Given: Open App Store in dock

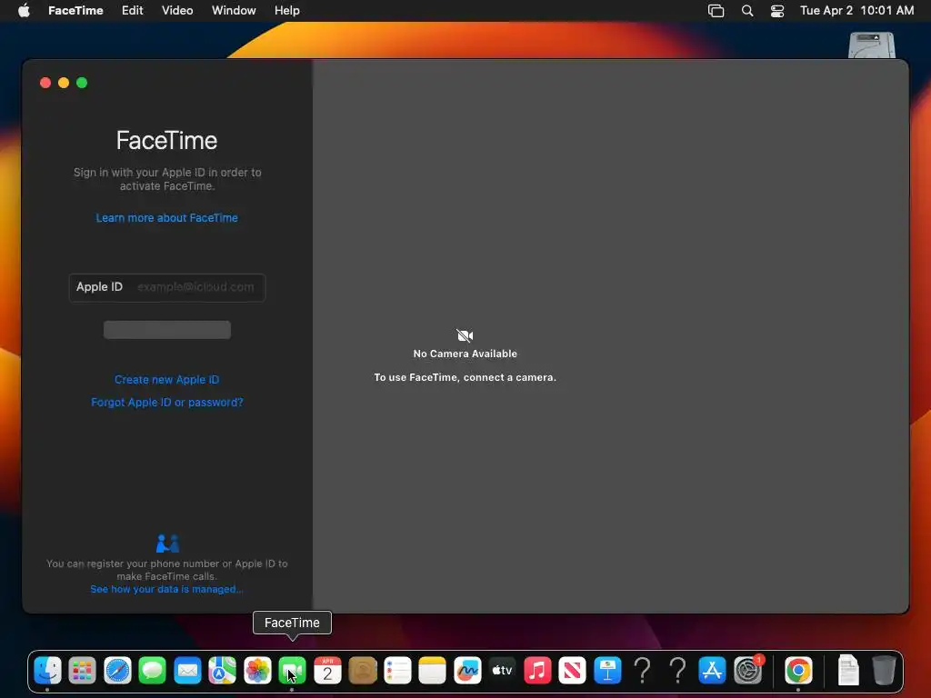Looking at the screenshot, I should tap(713, 671).
